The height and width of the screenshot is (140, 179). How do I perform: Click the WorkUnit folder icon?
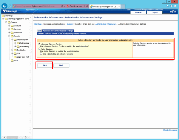(12, 26)
